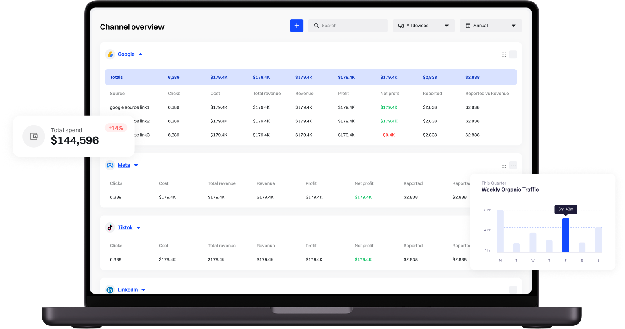Click the Meta logo icon
The height and width of the screenshot is (329, 625).
pos(110,165)
